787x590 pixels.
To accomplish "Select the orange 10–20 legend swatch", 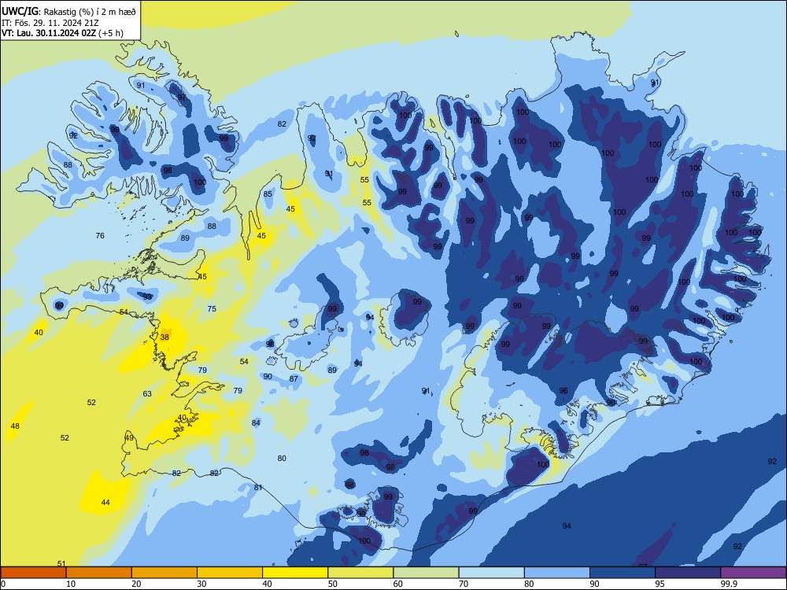I will pyautogui.click(x=99, y=573).
